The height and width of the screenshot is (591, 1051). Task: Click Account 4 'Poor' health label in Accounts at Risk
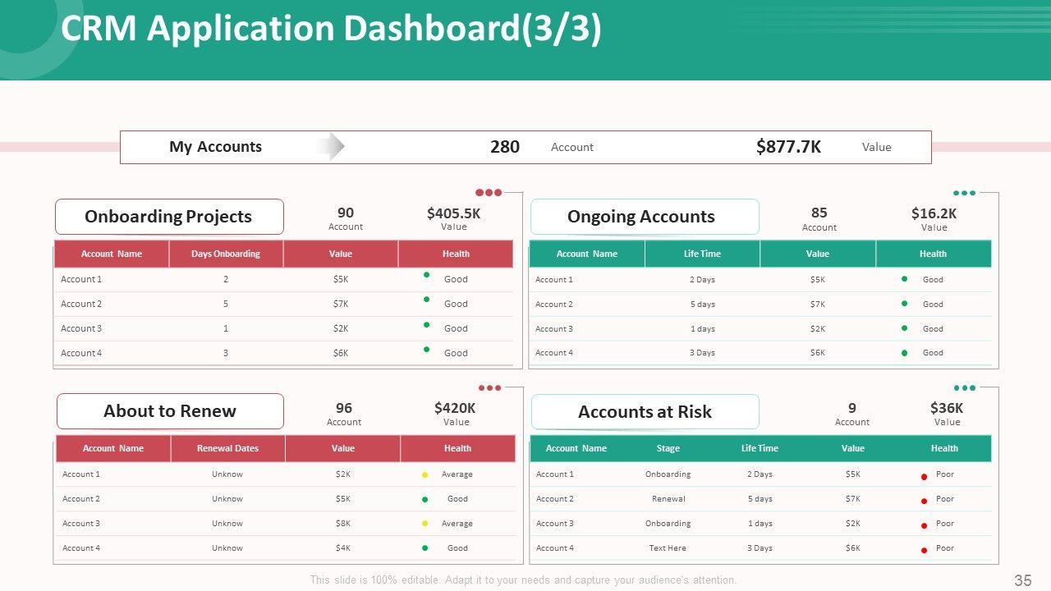pos(945,547)
